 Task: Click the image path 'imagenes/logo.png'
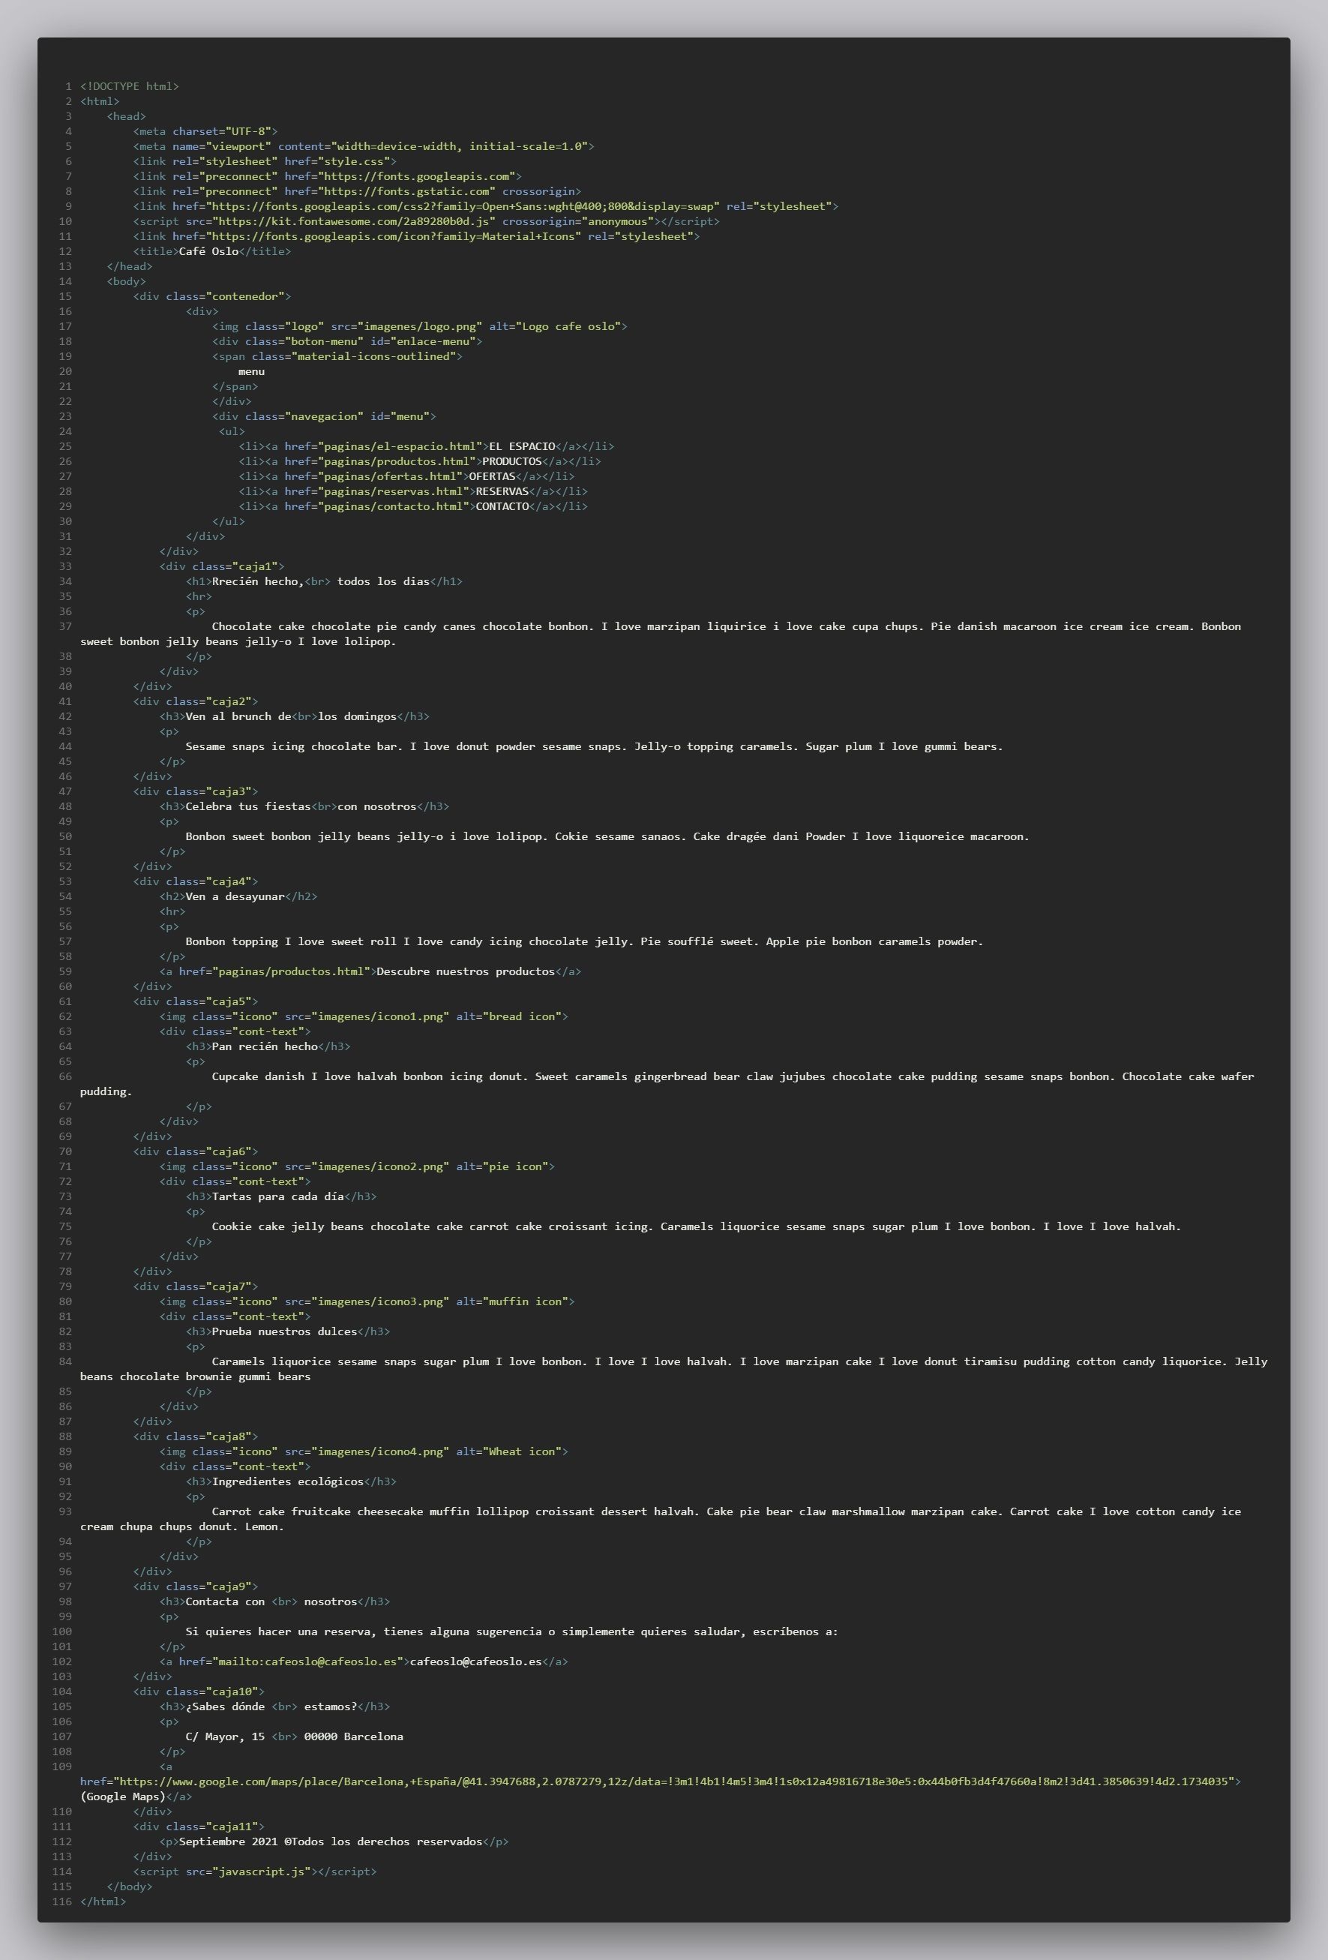point(420,326)
